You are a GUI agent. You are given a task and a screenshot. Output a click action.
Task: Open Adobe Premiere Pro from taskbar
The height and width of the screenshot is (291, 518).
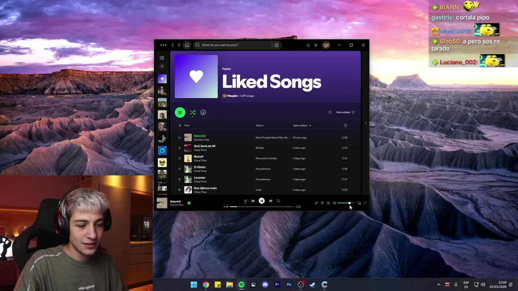point(277,285)
